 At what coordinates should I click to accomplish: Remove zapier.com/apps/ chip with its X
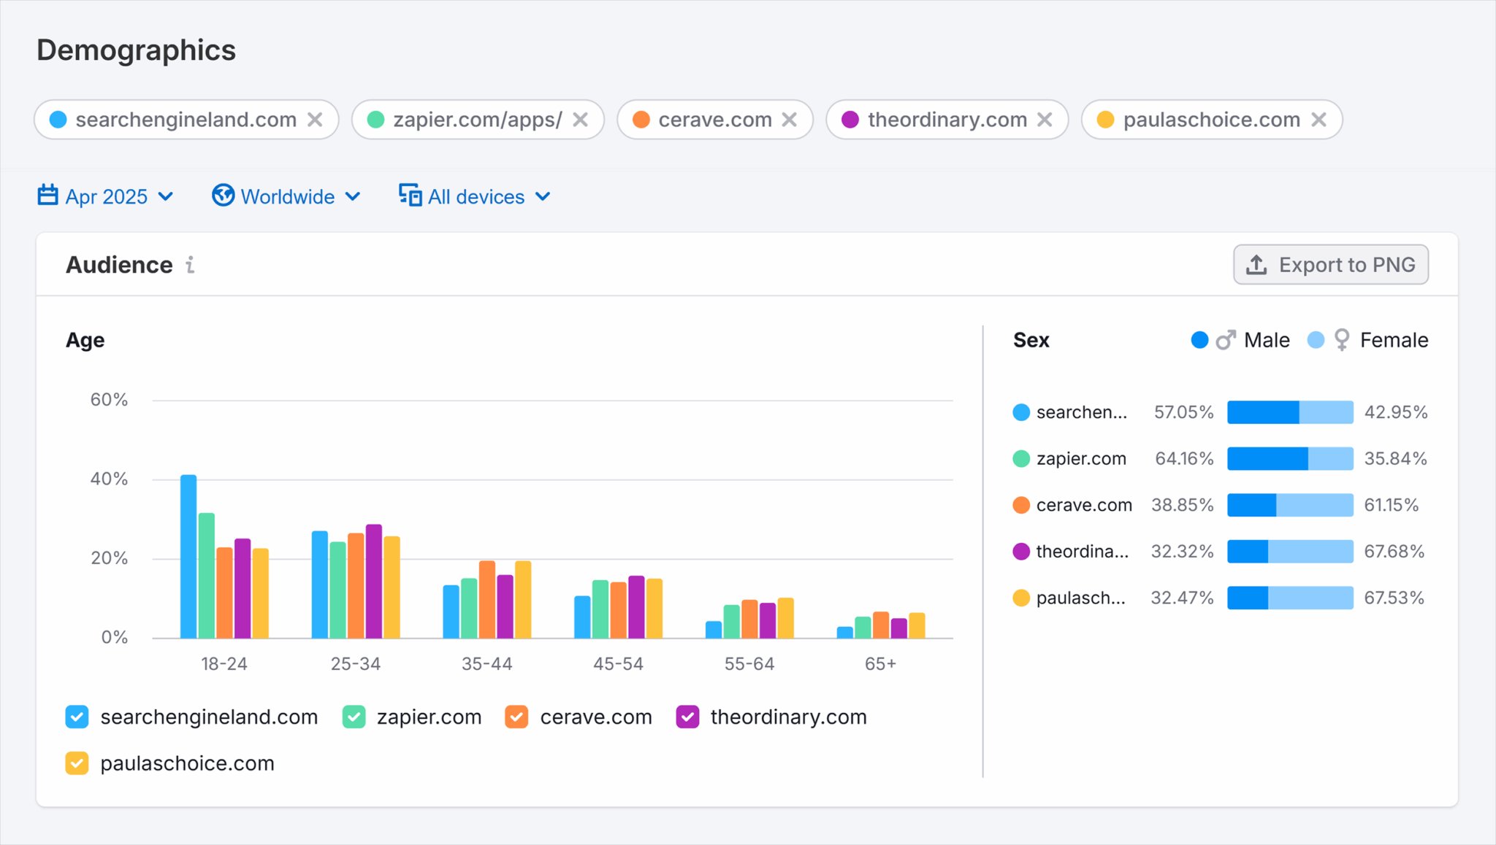coord(581,120)
